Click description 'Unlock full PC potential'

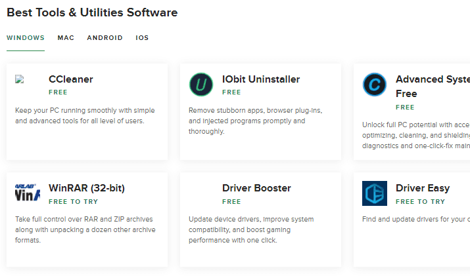416,135
